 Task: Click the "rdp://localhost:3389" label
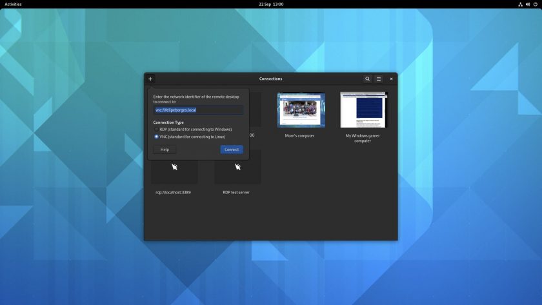[x=173, y=192]
